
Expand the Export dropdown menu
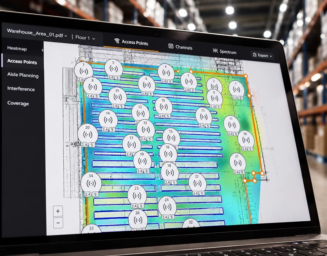pyautogui.click(x=262, y=55)
